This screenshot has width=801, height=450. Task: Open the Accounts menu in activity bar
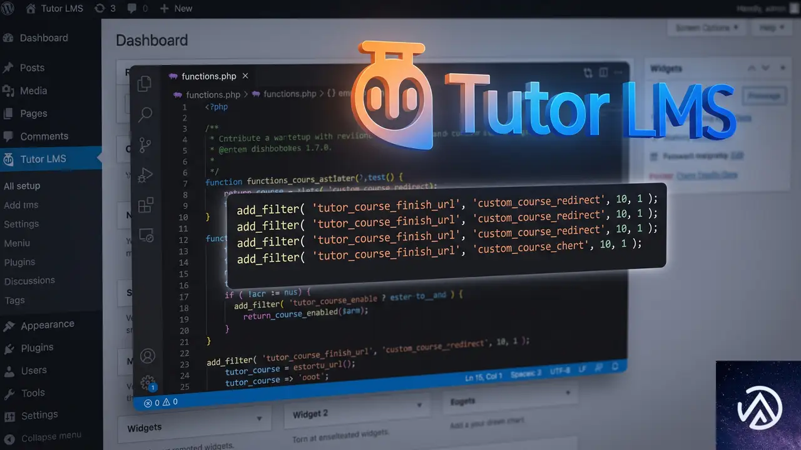[148, 356]
